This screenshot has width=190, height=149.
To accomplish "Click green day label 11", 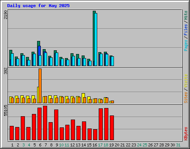I will [67, 145].
